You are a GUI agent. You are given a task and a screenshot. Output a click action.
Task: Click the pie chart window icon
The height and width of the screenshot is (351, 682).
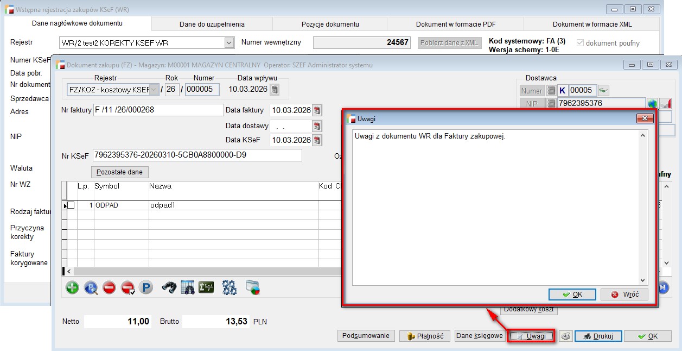(253, 287)
